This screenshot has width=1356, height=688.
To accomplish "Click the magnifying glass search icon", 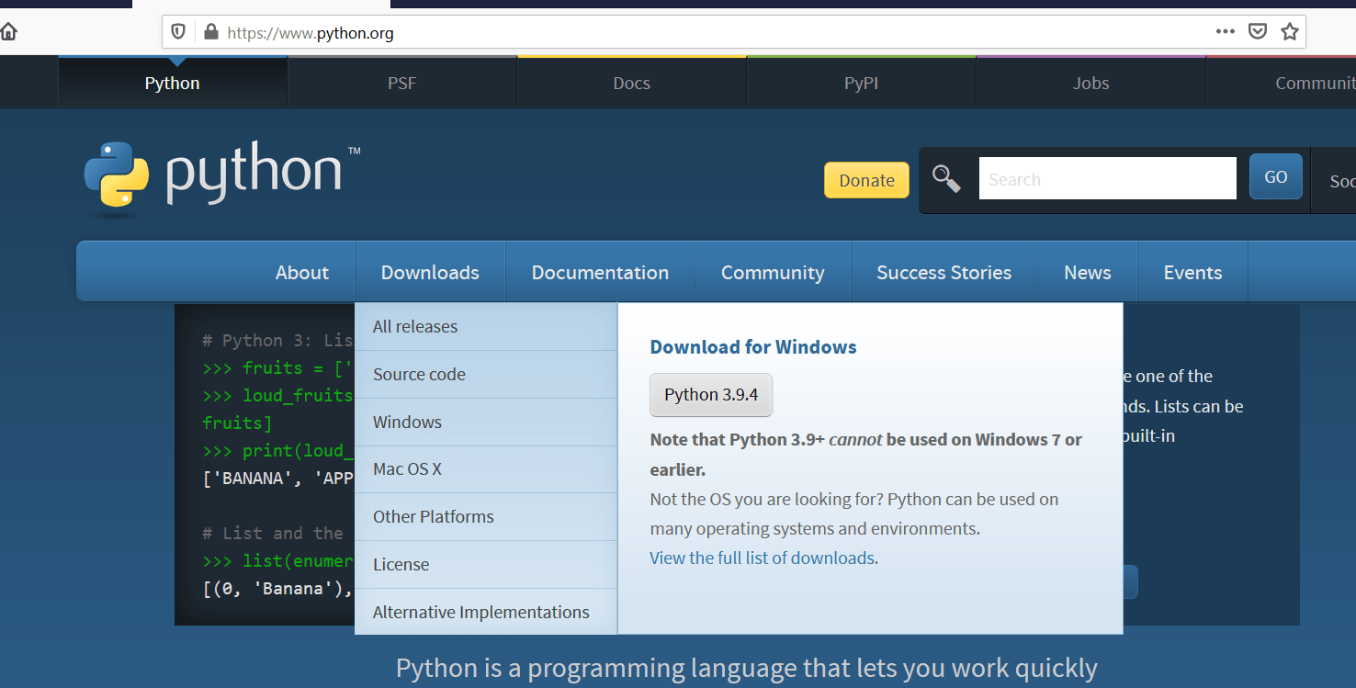I will tap(946, 178).
